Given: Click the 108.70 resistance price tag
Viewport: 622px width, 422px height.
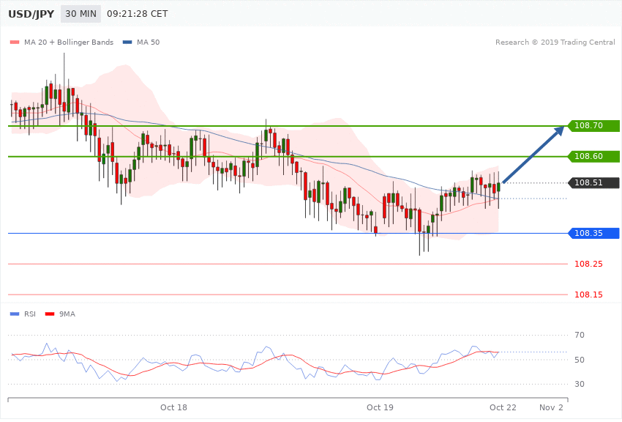Looking at the screenshot, I should [x=593, y=125].
